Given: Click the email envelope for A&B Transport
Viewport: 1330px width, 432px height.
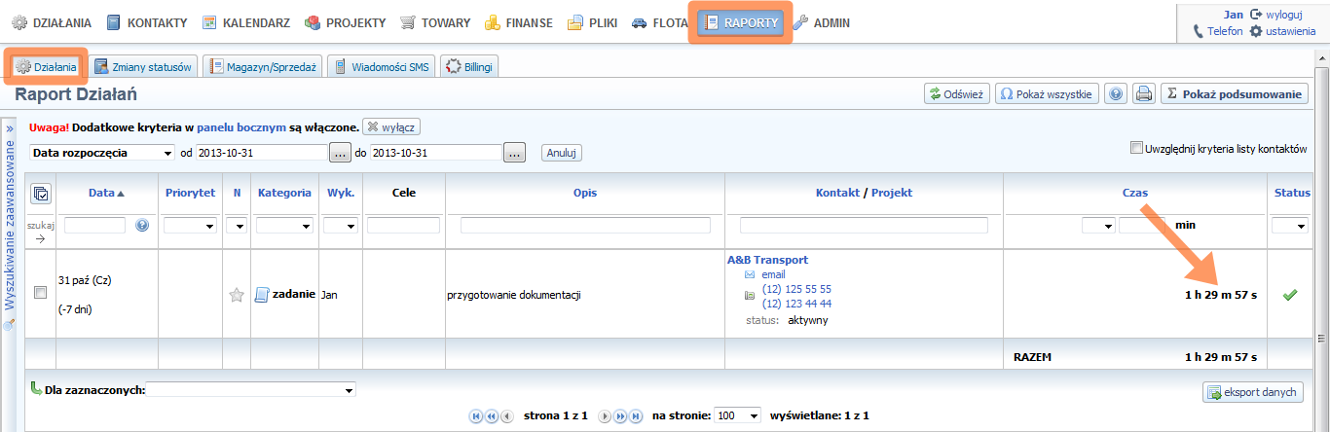Looking at the screenshot, I should click(750, 275).
